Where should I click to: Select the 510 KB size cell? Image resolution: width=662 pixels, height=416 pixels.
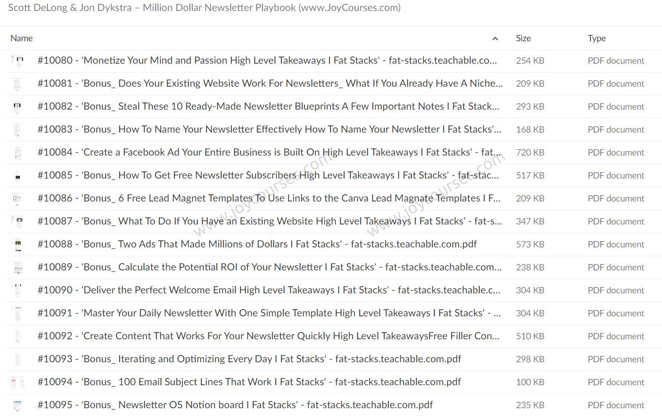click(x=530, y=336)
